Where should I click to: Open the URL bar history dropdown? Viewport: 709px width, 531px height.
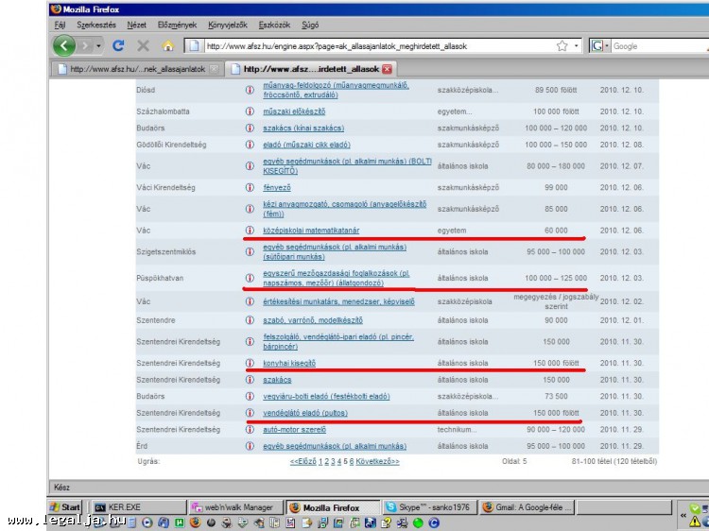[x=576, y=45]
